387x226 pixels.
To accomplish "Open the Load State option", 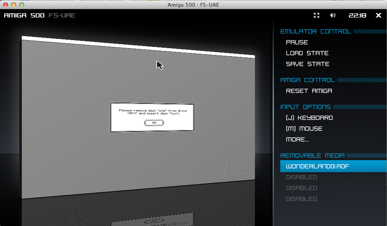I will click(x=307, y=53).
